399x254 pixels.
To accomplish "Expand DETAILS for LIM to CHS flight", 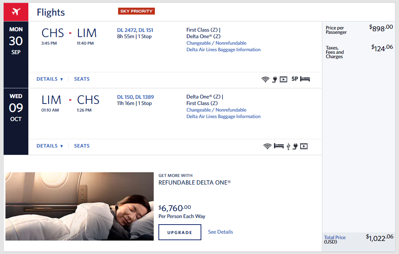I will (x=50, y=146).
